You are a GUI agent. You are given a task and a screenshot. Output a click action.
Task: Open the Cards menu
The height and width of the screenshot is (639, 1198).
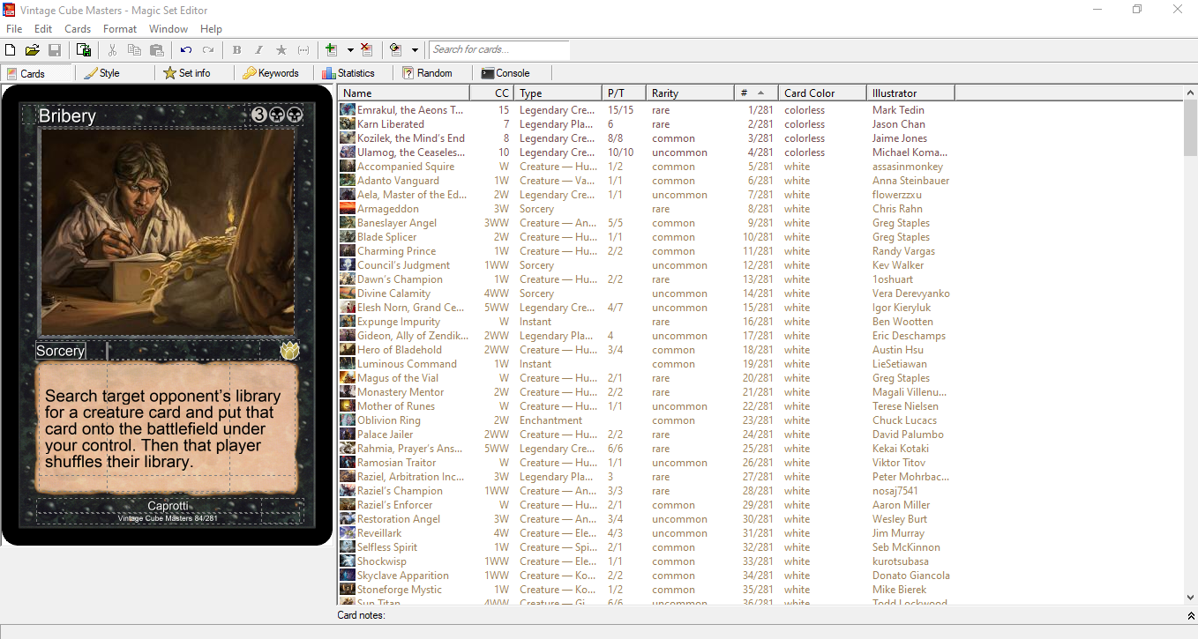78,29
